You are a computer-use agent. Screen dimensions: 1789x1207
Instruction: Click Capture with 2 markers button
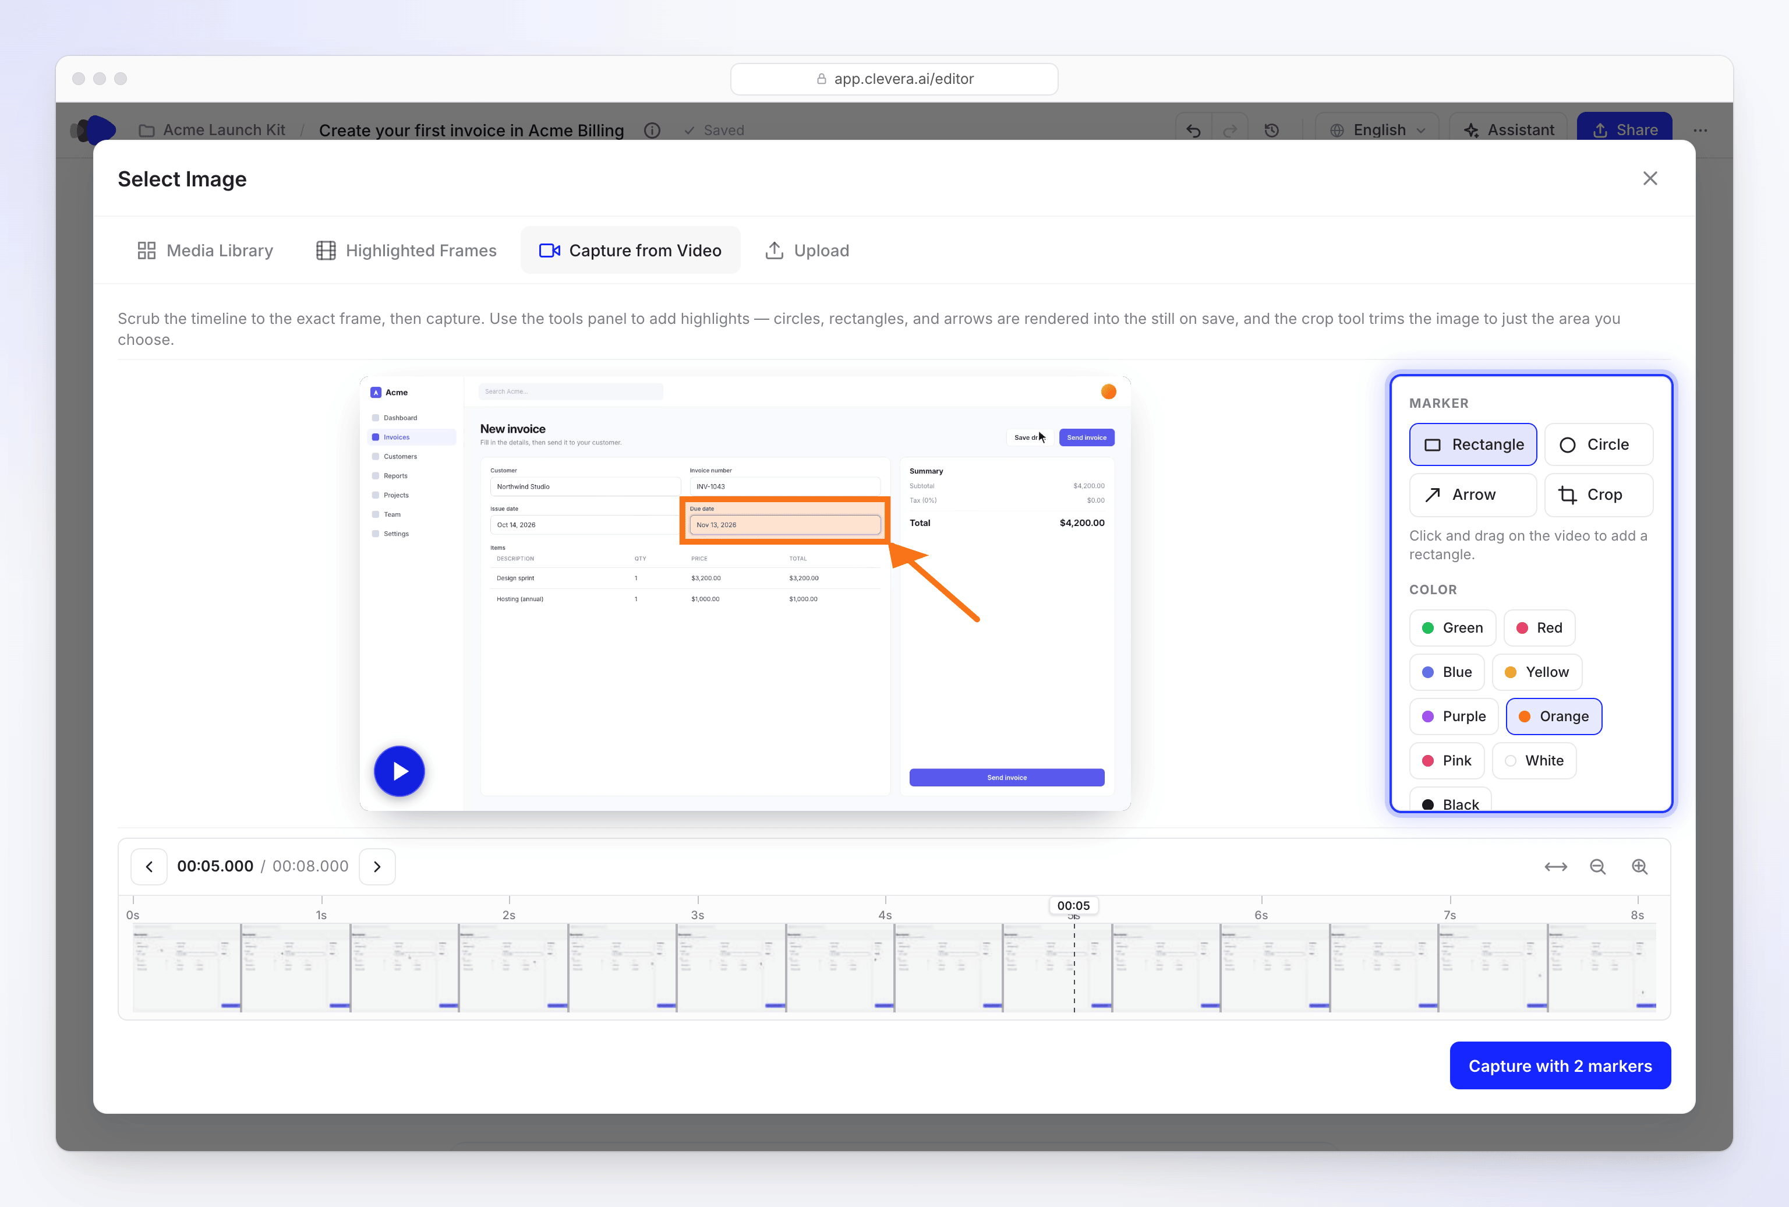pos(1560,1065)
